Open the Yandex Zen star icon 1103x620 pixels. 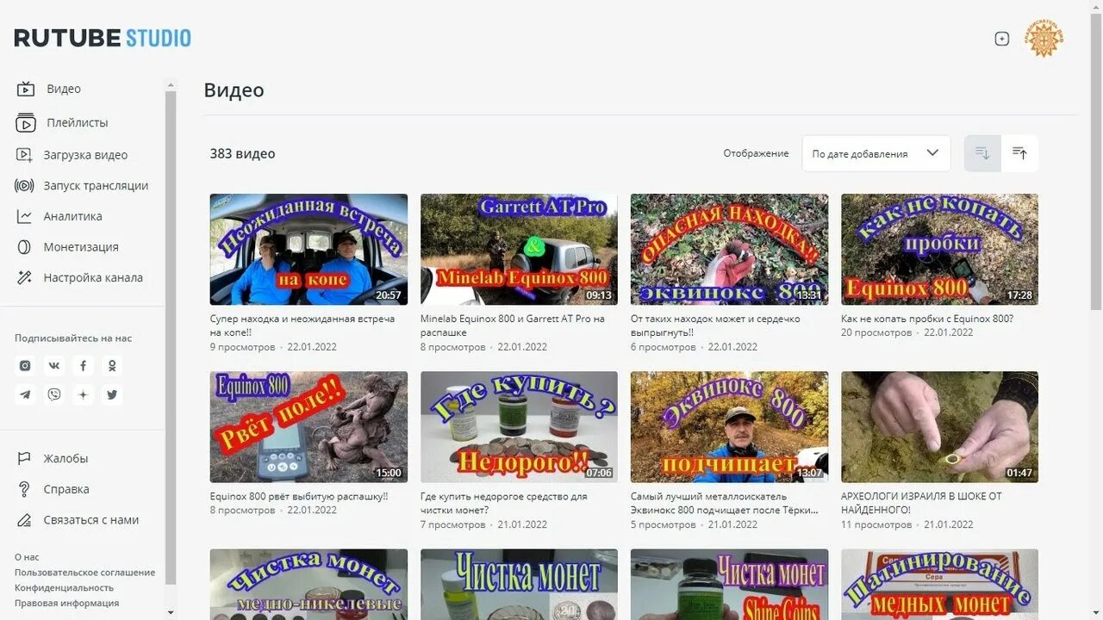click(83, 394)
